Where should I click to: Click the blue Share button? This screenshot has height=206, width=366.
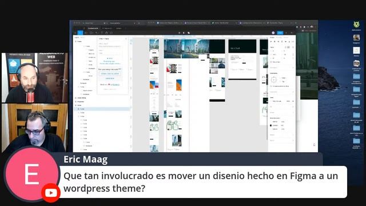[280, 33]
